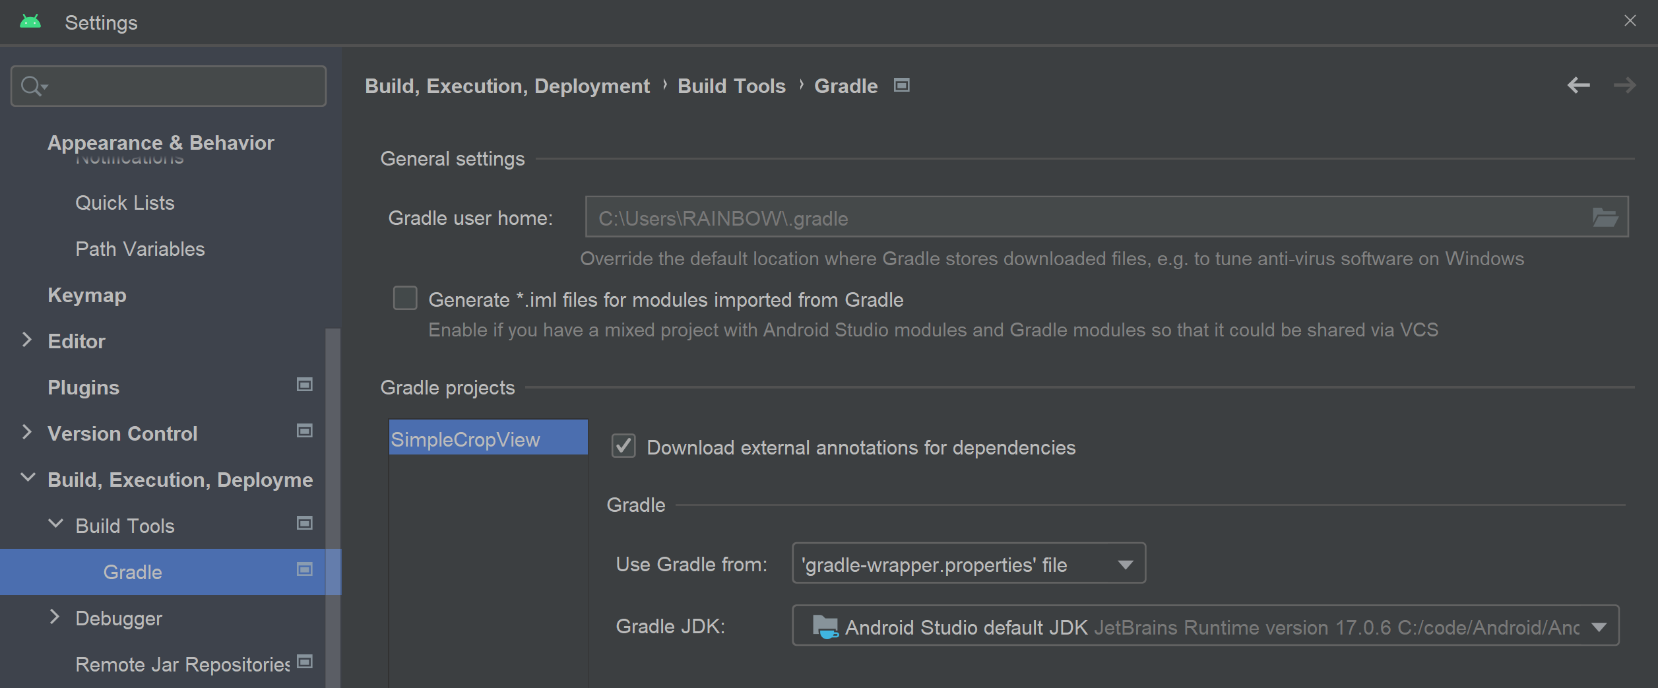
Task: Click the project icon next to Build Tools
Action: (304, 523)
